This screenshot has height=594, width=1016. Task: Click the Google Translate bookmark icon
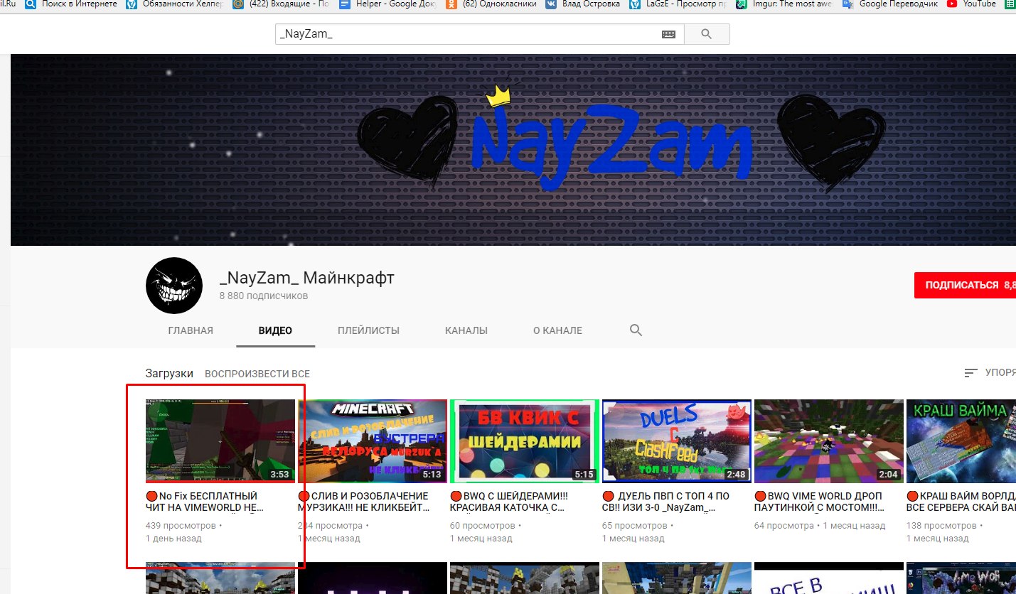click(x=847, y=4)
